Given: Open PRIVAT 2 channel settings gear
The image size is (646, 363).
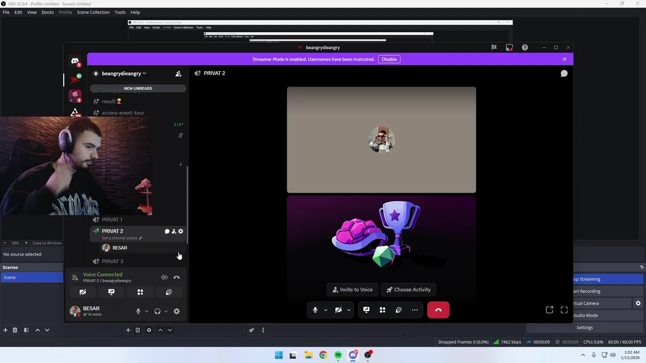Looking at the screenshot, I should pyautogui.click(x=181, y=231).
